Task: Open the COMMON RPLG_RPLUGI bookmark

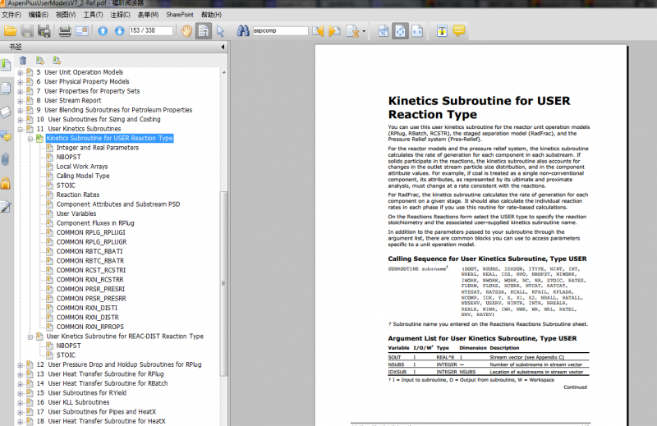Action: [91, 232]
